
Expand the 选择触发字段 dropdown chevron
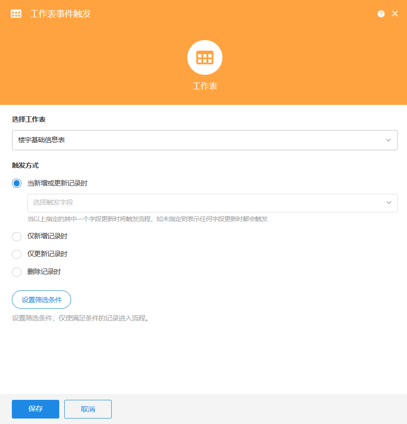[x=389, y=202]
